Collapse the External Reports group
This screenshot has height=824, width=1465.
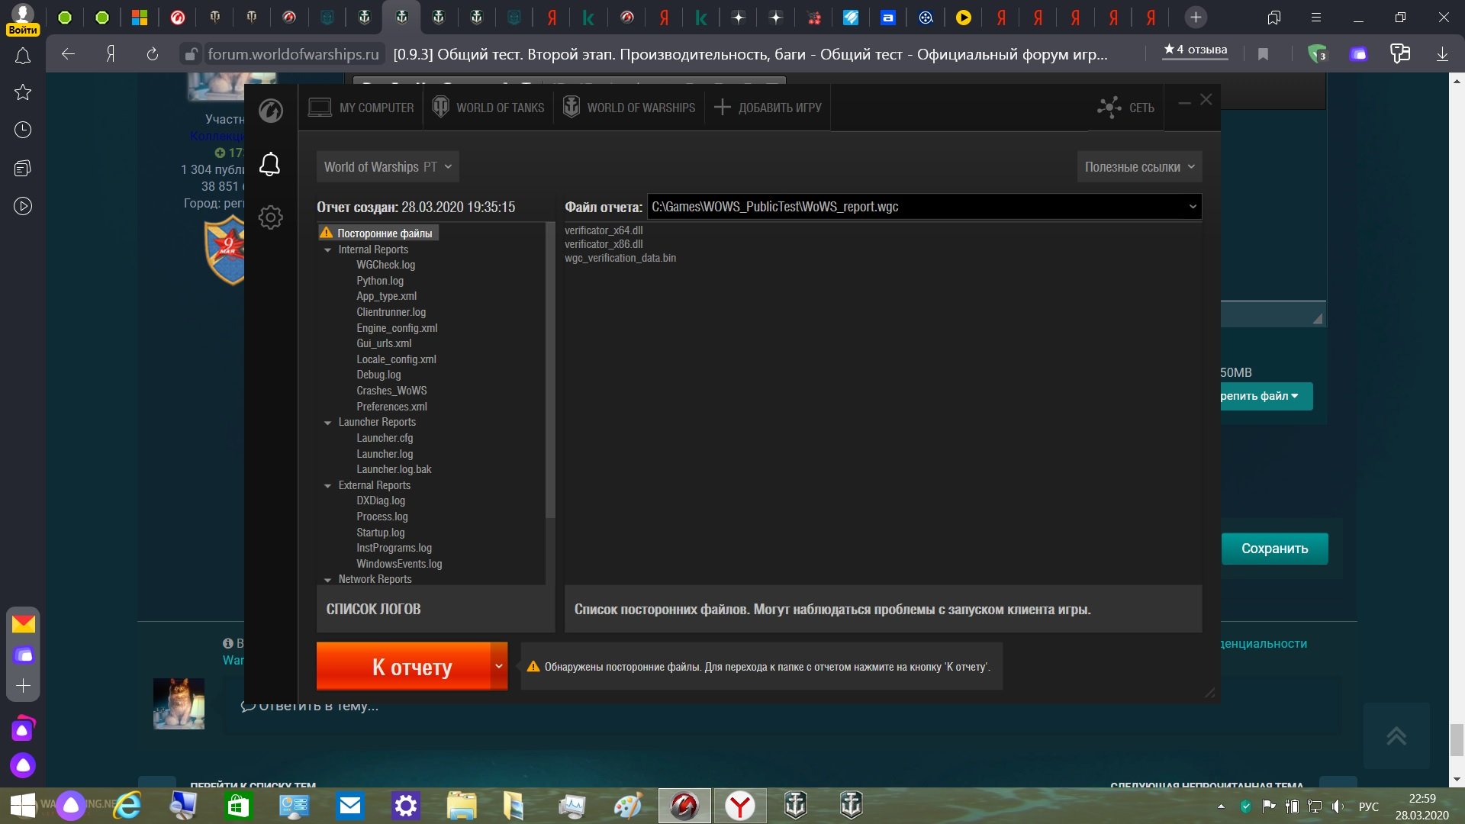pyautogui.click(x=327, y=486)
